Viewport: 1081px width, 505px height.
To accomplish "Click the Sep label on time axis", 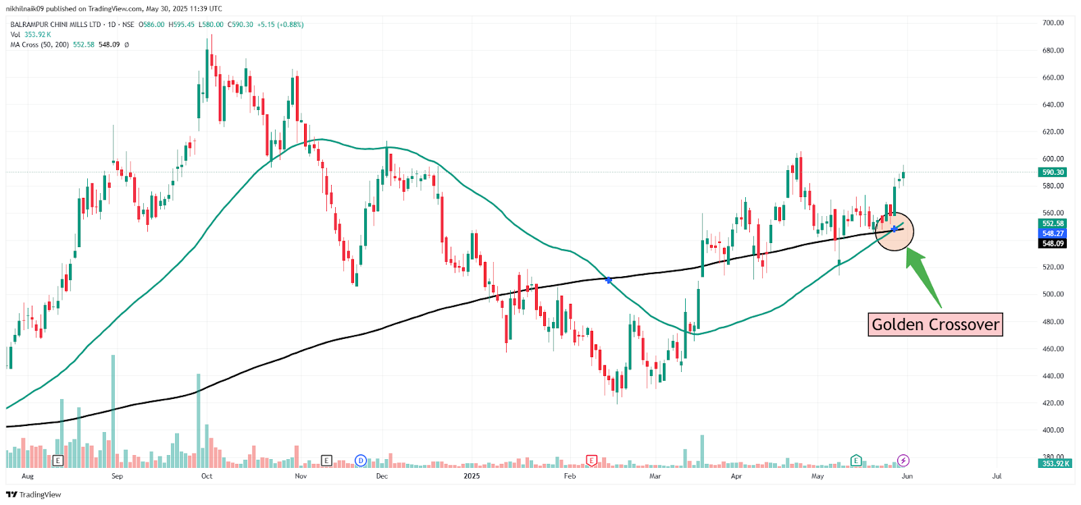I will click(117, 476).
